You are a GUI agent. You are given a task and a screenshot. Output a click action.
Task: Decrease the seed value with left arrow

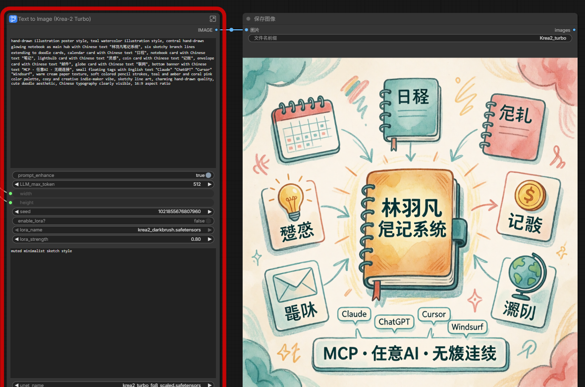click(x=16, y=212)
